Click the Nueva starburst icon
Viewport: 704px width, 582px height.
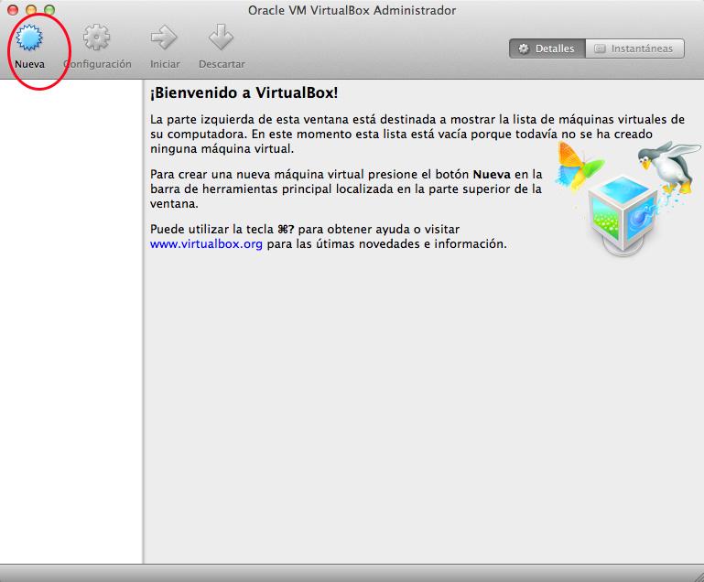[x=30, y=38]
